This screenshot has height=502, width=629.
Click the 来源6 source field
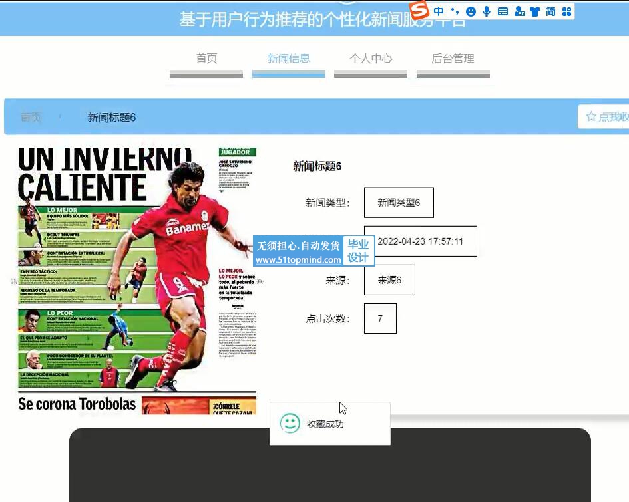click(389, 280)
